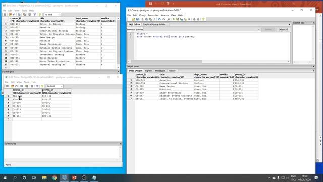Save the query file in Query toolbar
323x182 pixels.
click(x=137, y=19)
